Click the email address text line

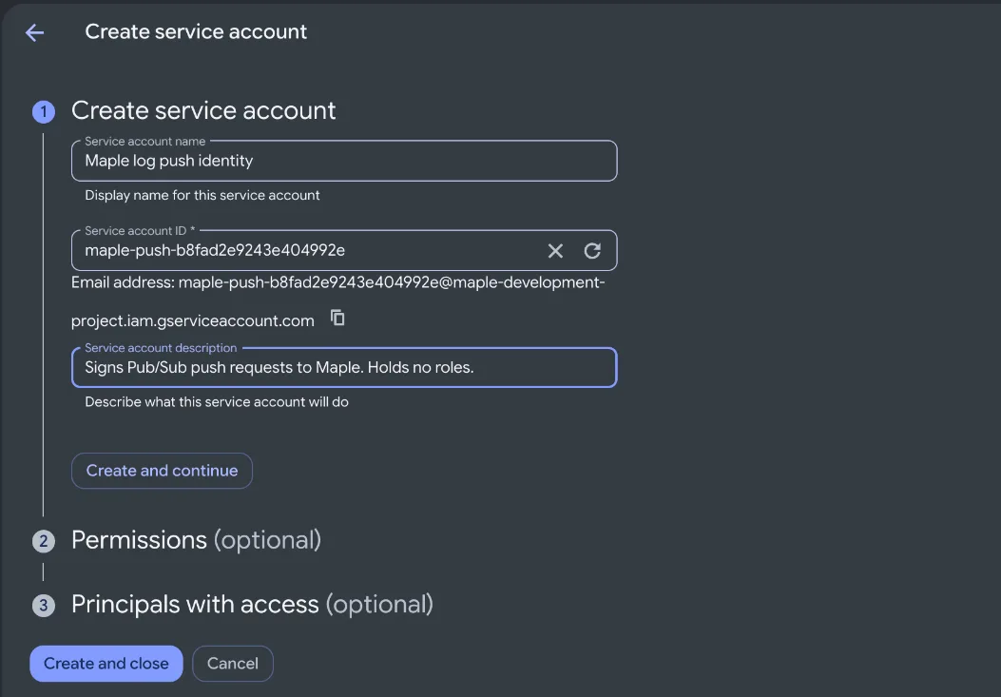338,300
